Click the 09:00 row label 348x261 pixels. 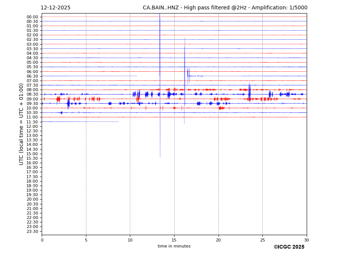click(x=32, y=99)
